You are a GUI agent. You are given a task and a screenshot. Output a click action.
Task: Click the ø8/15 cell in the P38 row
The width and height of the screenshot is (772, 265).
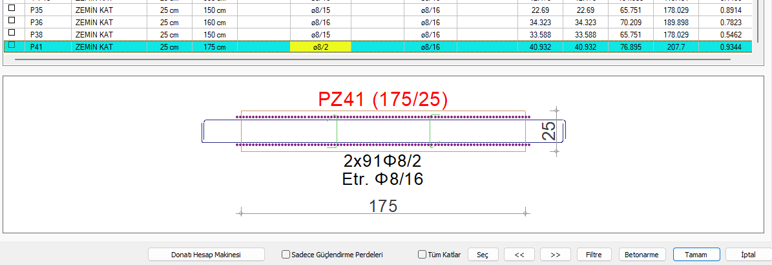coord(320,34)
